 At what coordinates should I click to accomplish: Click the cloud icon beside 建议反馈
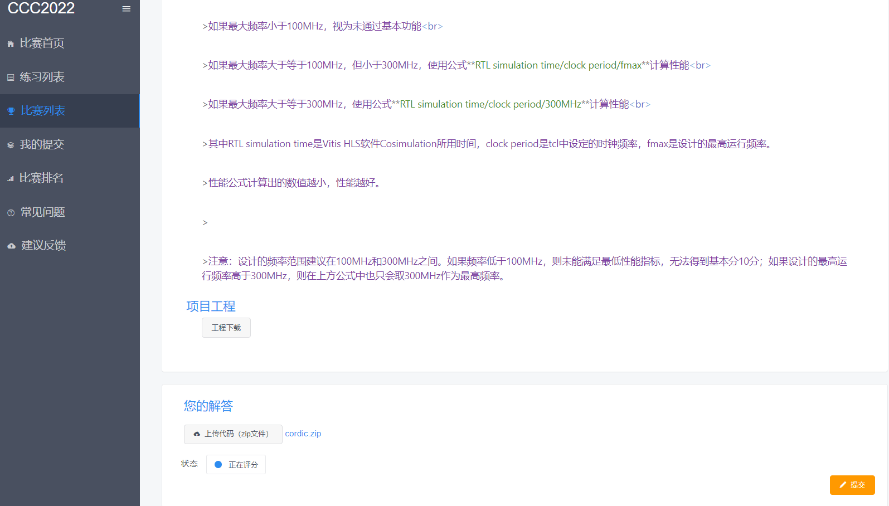11,246
